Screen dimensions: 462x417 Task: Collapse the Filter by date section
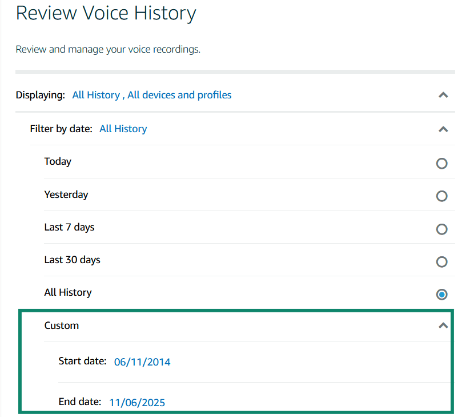tap(443, 129)
